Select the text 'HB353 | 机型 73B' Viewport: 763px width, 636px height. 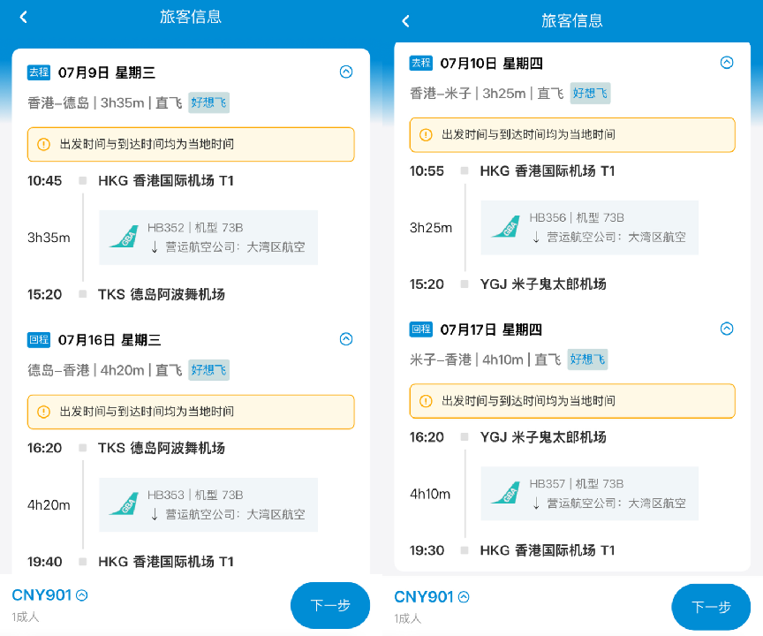[195, 495]
